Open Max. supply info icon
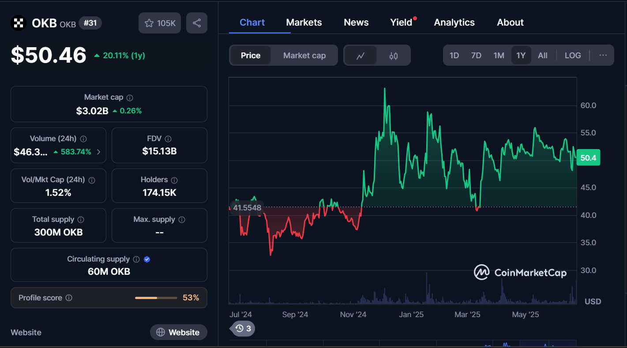This screenshot has width=627, height=348. pyautogui.click(x=182, y=220)
